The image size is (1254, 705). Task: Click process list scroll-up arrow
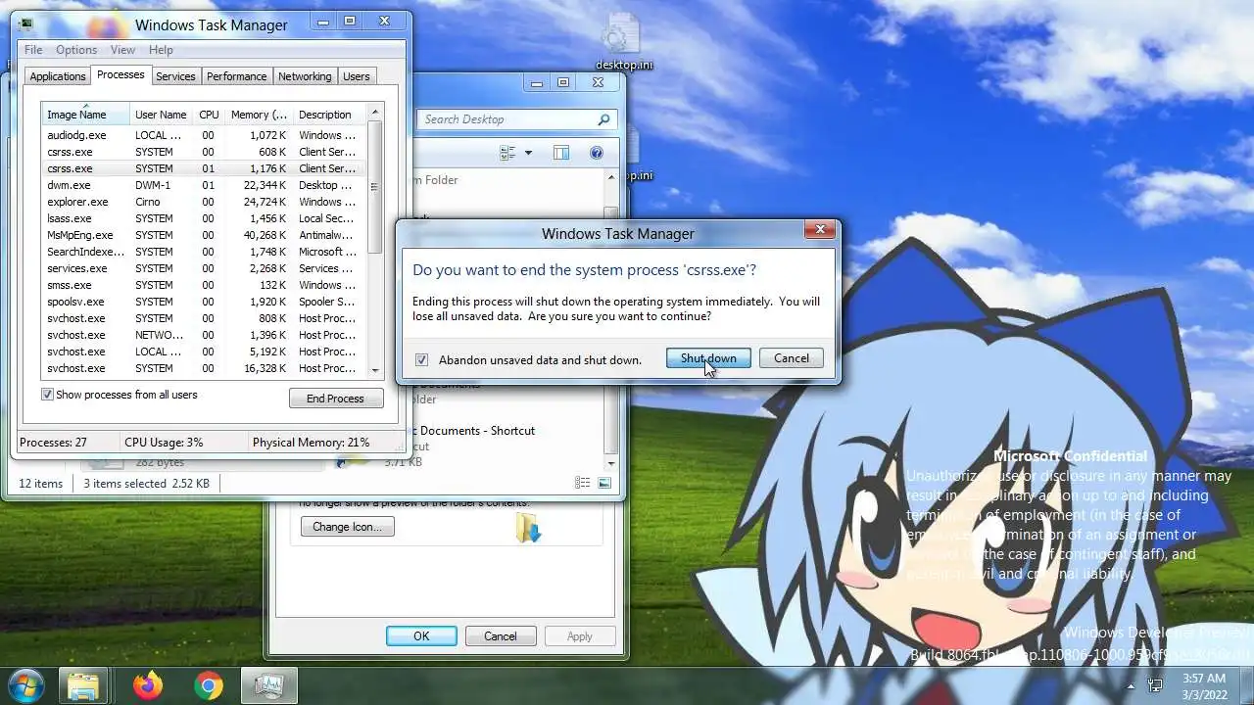375,114
